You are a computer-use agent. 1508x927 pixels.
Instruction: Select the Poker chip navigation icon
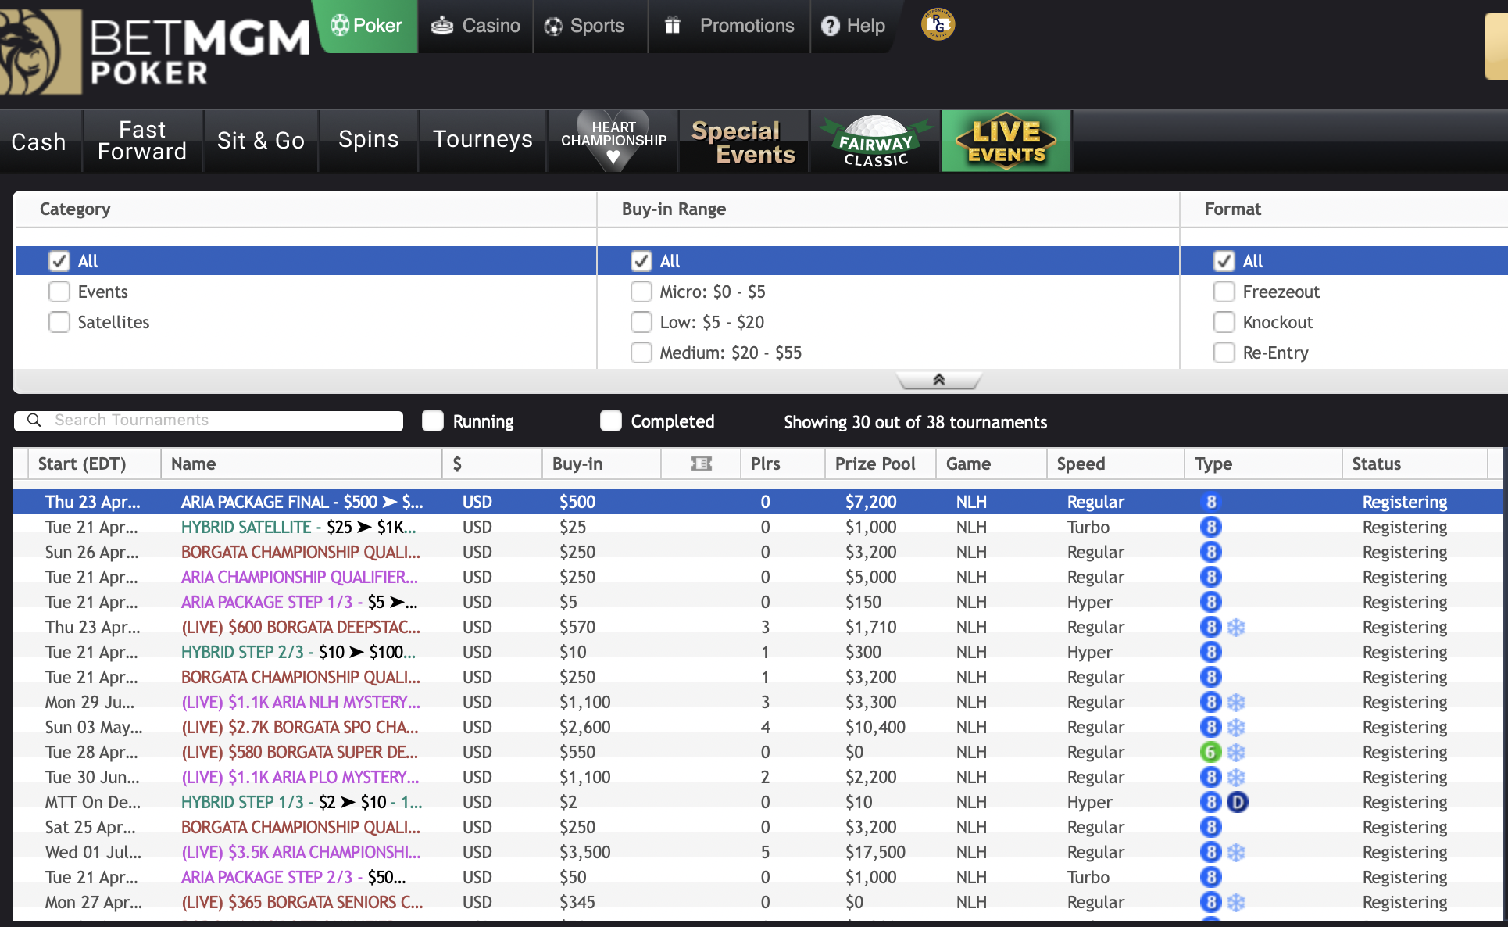pos(340,25)
